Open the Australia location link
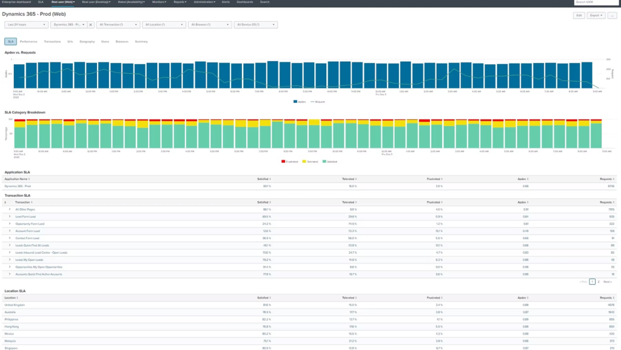 10,312
